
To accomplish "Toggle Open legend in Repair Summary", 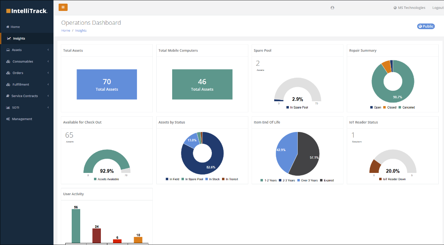I will [x=376, y=107].
